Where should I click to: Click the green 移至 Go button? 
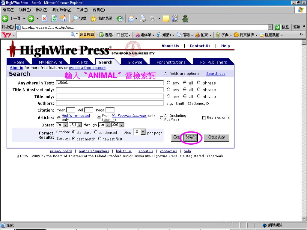[282, 27]
